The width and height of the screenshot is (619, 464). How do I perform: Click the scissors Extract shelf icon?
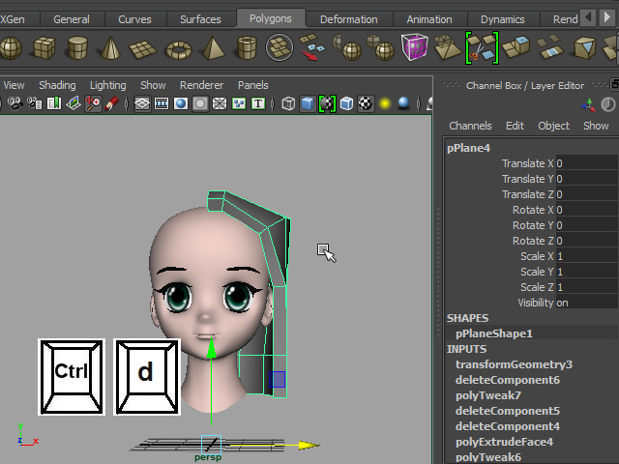click(482, 48)
